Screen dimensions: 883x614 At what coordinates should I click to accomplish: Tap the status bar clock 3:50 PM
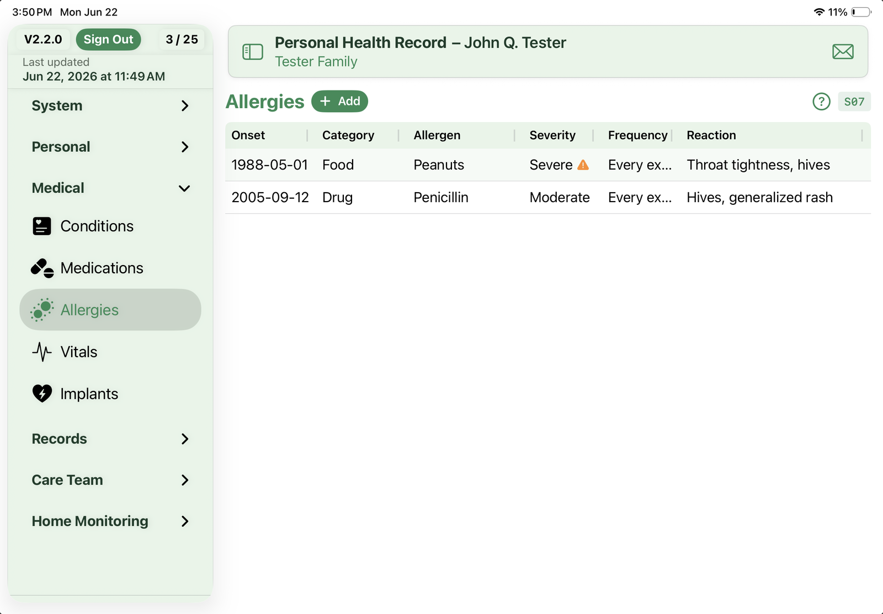point(32,12)
